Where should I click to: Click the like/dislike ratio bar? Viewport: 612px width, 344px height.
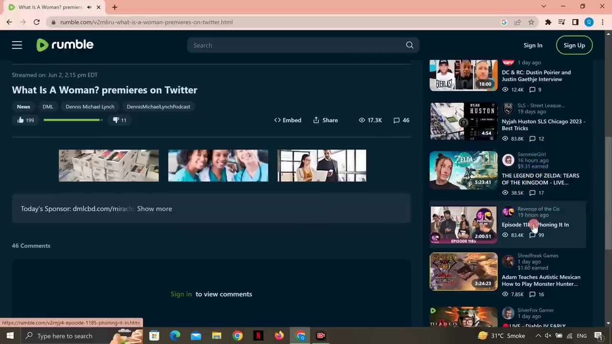tap(73, 120)
